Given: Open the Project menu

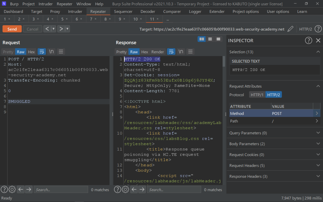Looking at the screenshot, I should (29, 4).
